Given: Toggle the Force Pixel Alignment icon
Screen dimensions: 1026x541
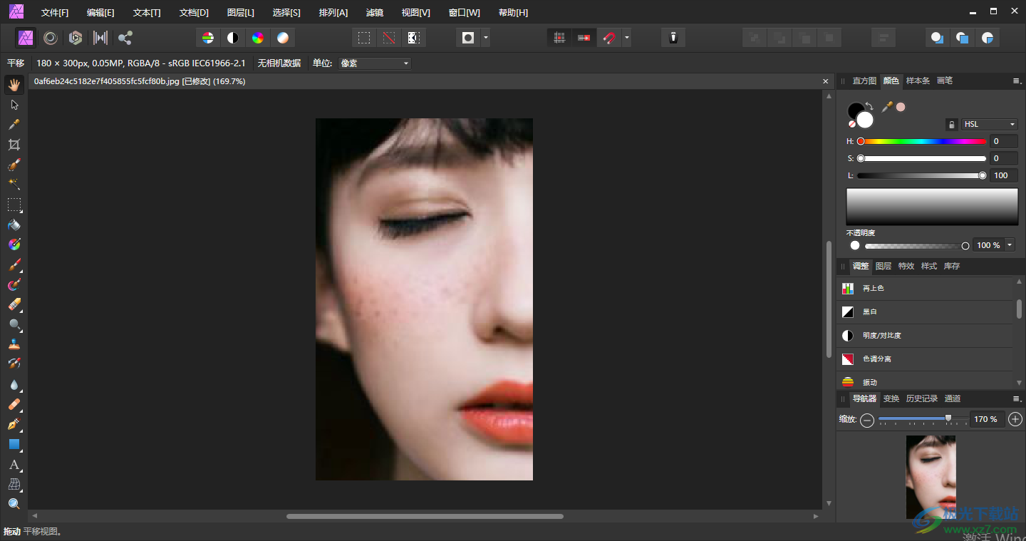Looking at the screenshot, I should coord(560,38).
